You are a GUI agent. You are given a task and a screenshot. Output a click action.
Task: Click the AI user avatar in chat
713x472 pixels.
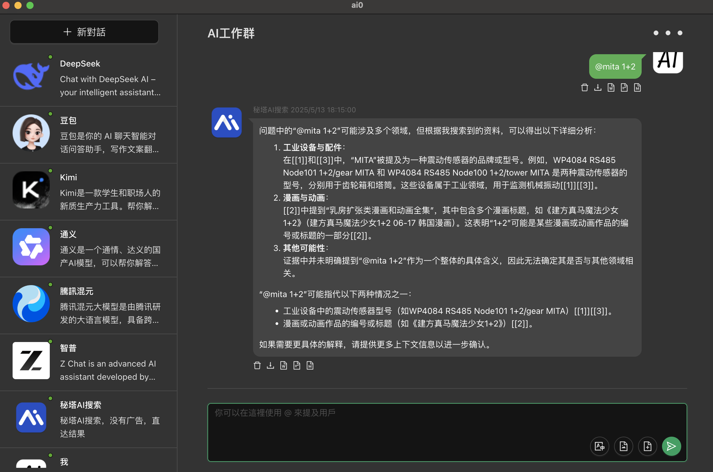668,62
